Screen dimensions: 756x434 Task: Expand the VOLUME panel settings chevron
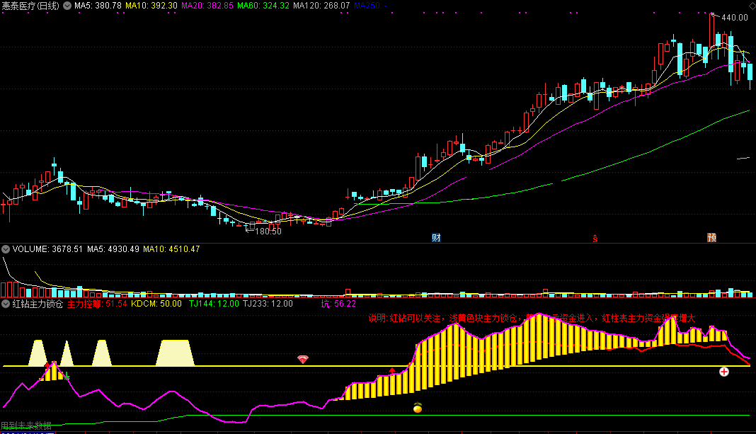pos(6,249)
